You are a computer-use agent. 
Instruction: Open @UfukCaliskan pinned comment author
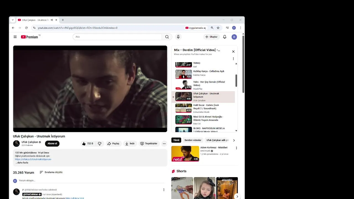click(x=32, y=195)
